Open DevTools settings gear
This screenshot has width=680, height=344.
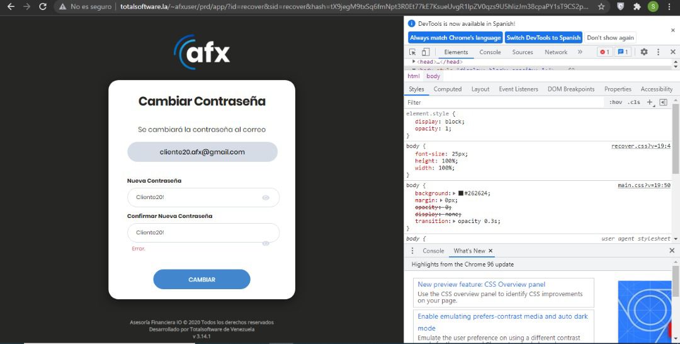click(643, 52)
